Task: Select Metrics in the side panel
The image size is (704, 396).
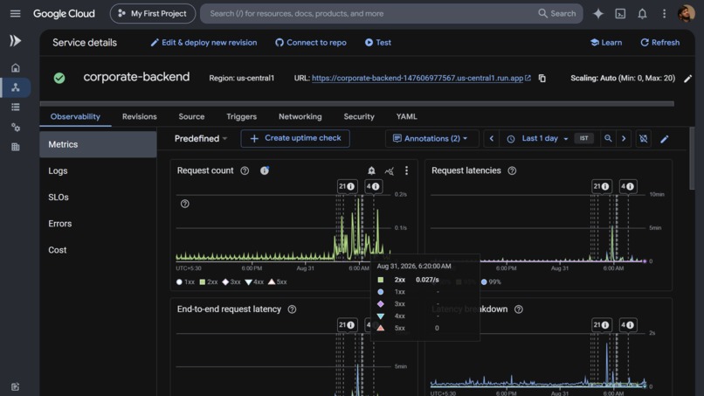Action: tap(98, 144)
